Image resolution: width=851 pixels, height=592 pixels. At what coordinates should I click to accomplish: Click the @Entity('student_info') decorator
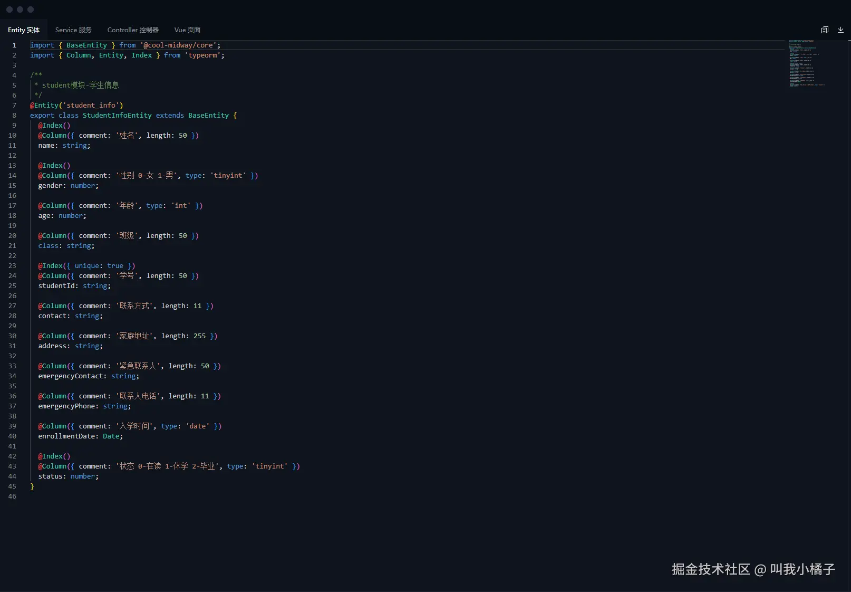click(76, 106)
